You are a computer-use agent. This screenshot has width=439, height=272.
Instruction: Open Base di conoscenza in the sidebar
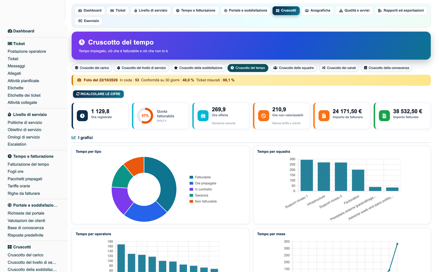tap(26, 228)
